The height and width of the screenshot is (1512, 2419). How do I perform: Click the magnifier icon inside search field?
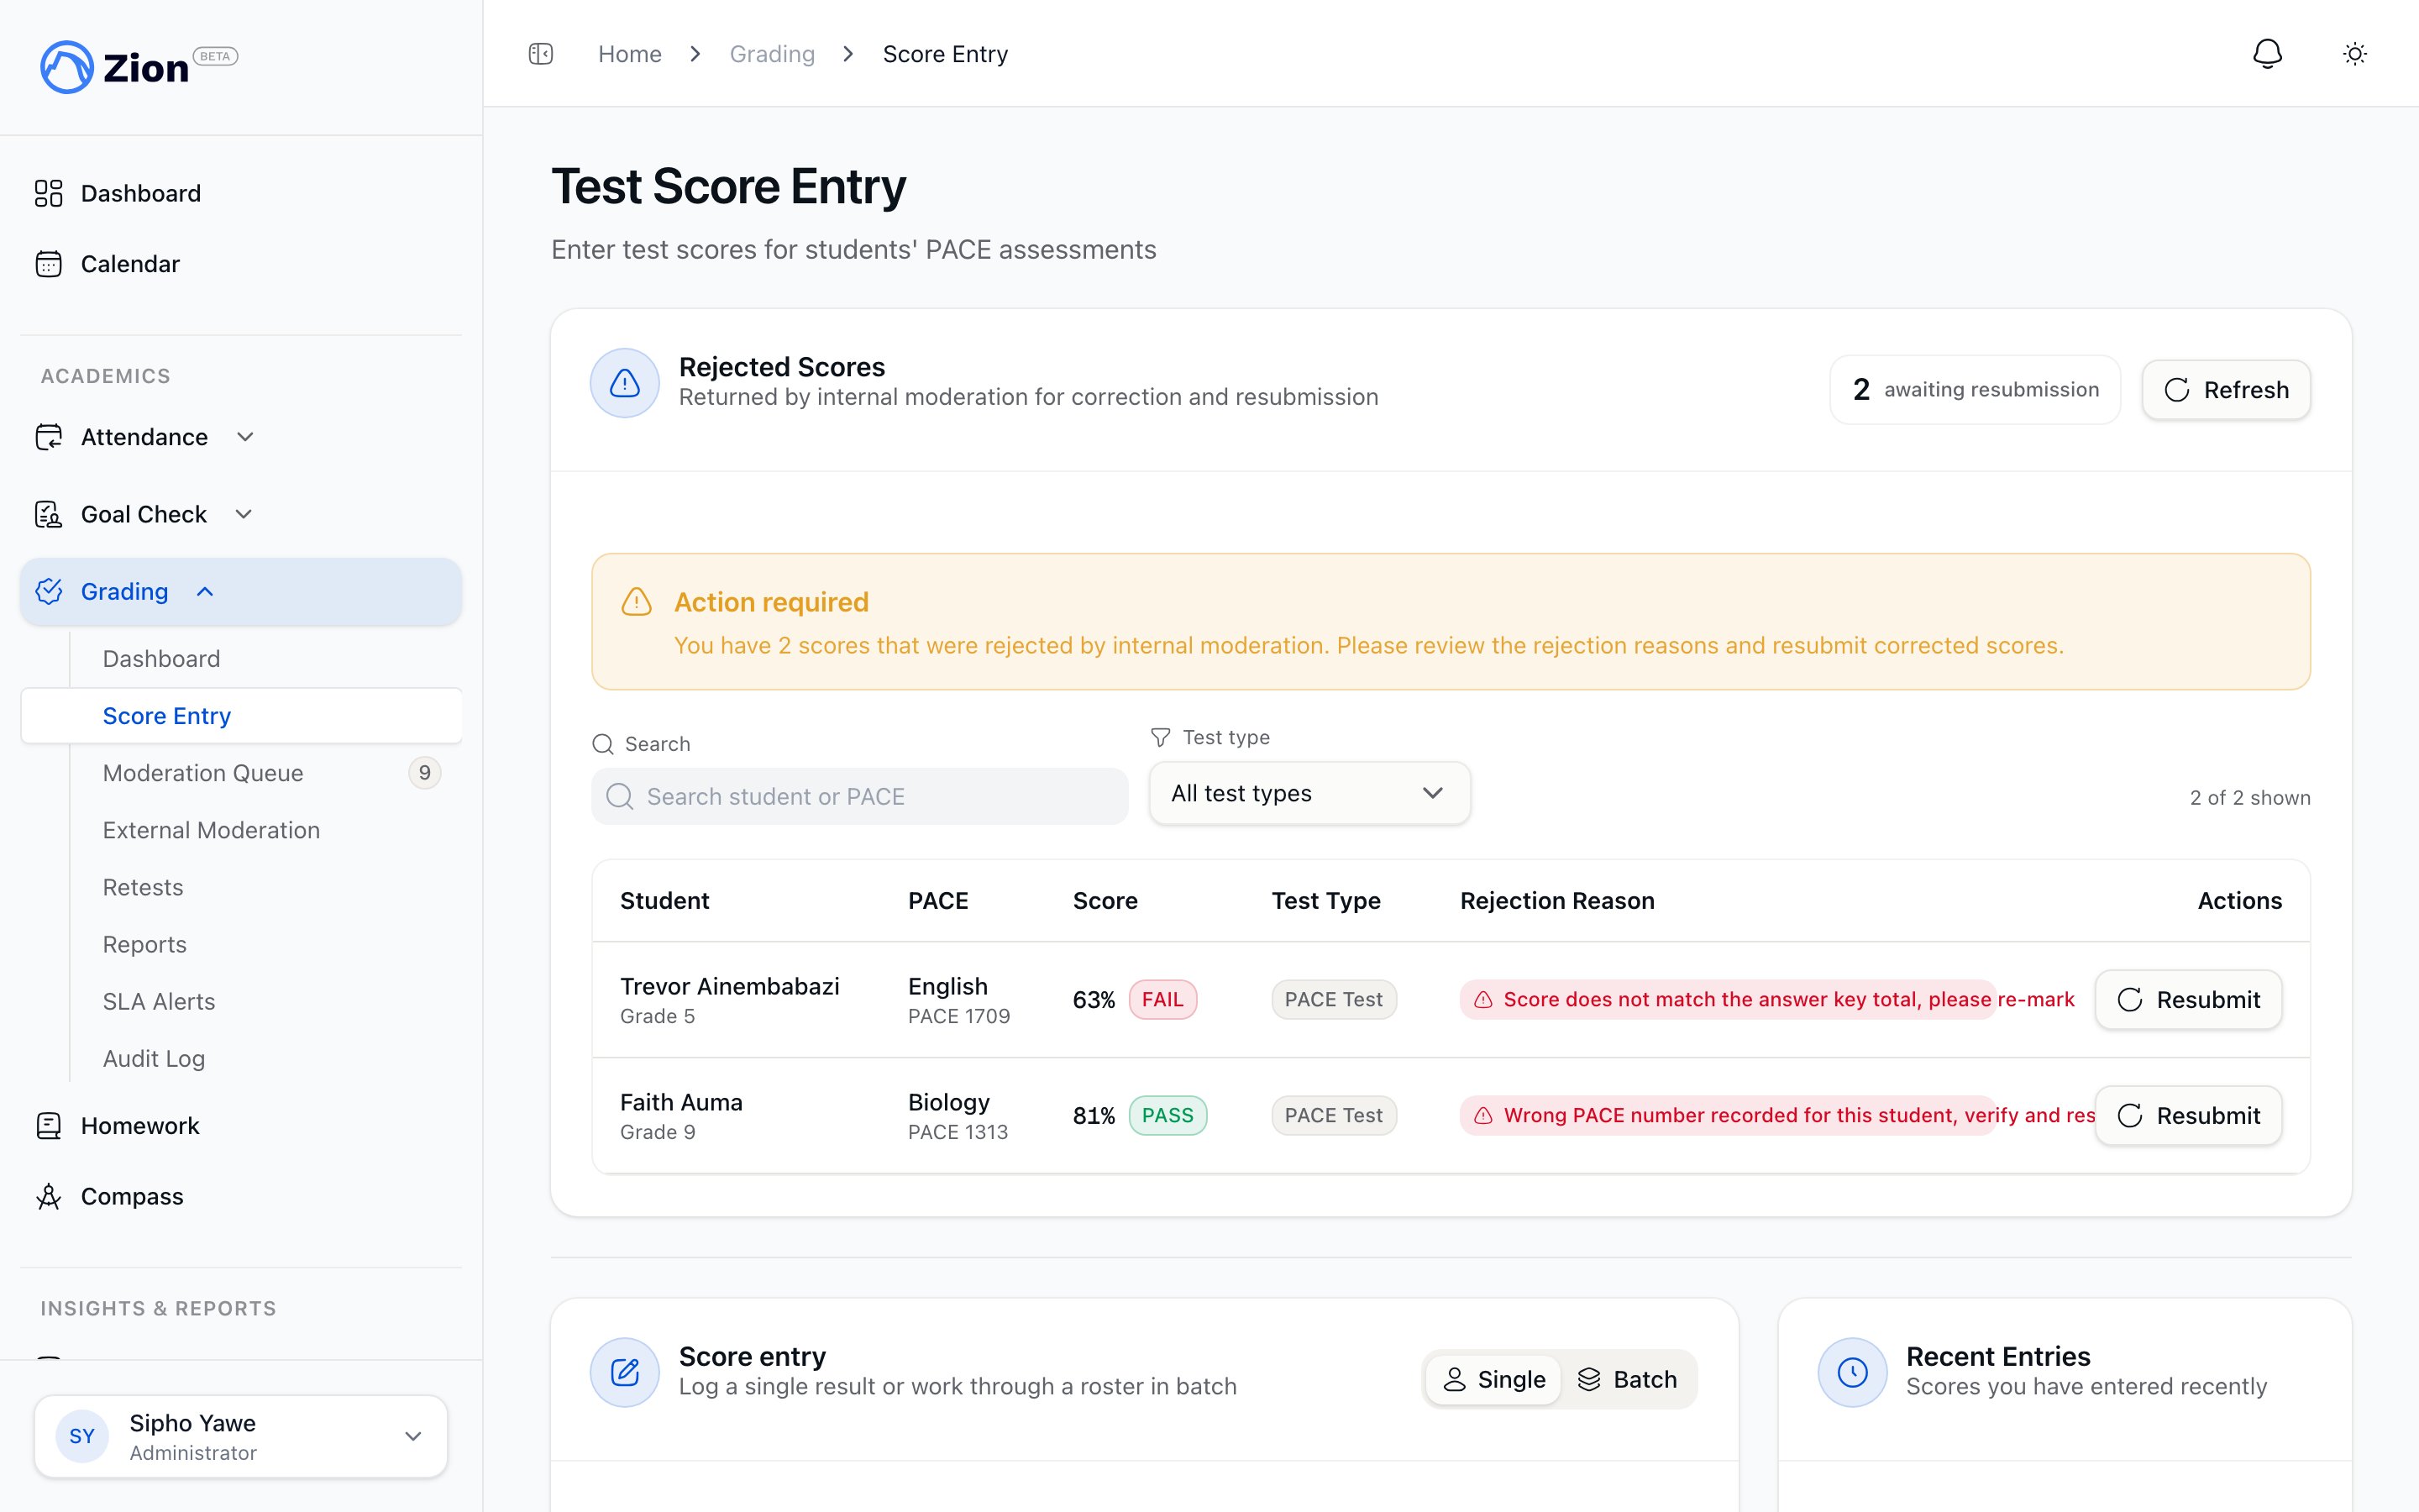[x=620, y=796]
